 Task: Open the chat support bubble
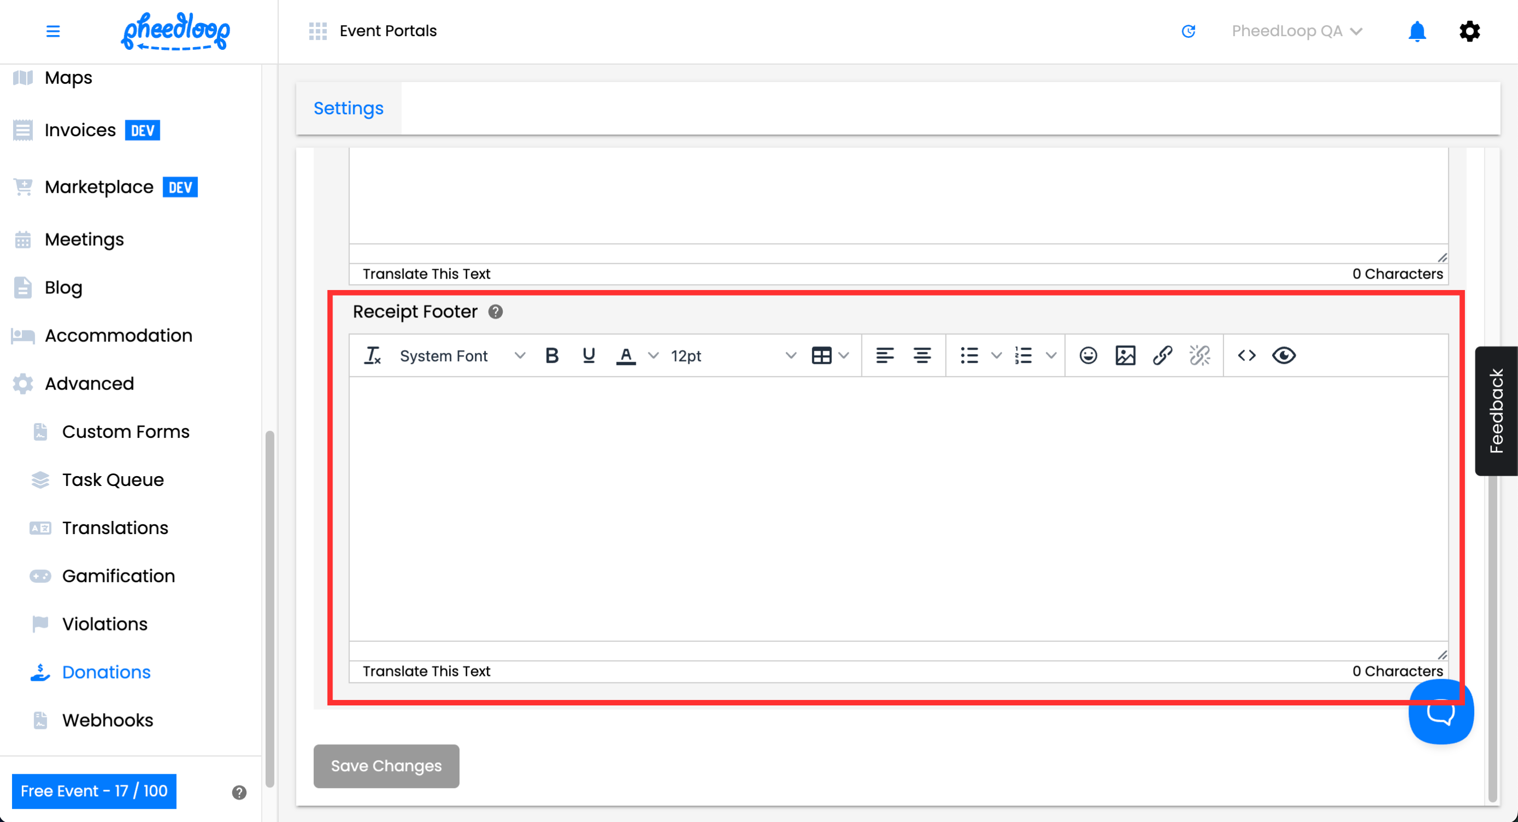click(x=1440, y=712)
